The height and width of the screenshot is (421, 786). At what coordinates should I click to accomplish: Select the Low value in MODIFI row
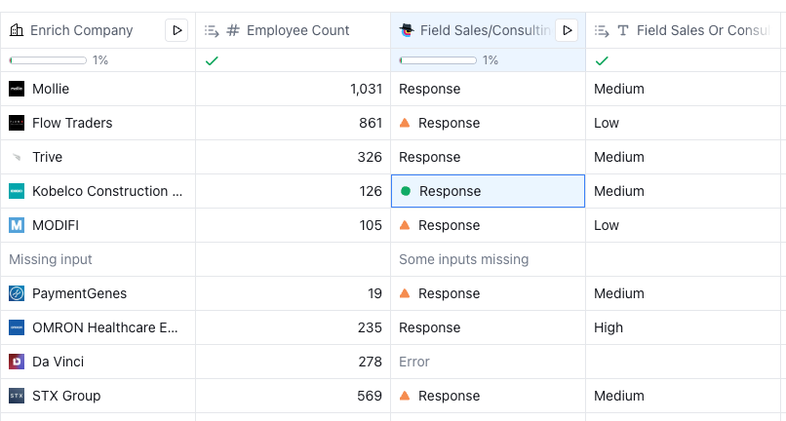pos(683,225)
